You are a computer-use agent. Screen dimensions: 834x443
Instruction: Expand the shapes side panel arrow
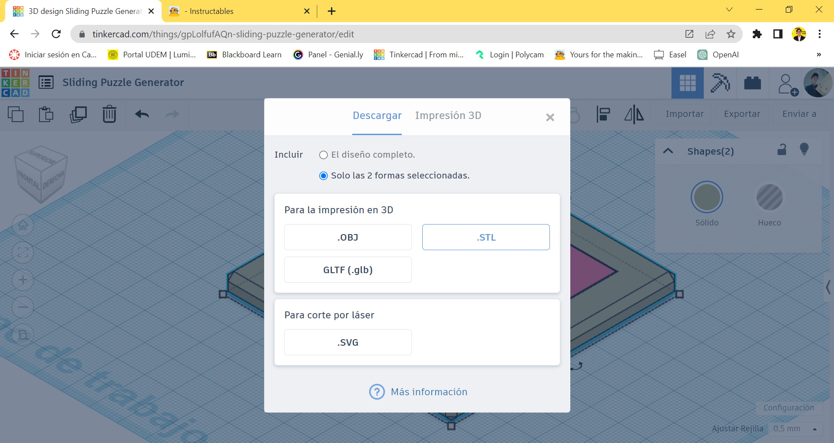tap(828, 287)
